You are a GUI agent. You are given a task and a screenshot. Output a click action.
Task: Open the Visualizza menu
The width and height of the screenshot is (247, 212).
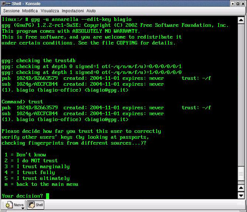point(50,11)
